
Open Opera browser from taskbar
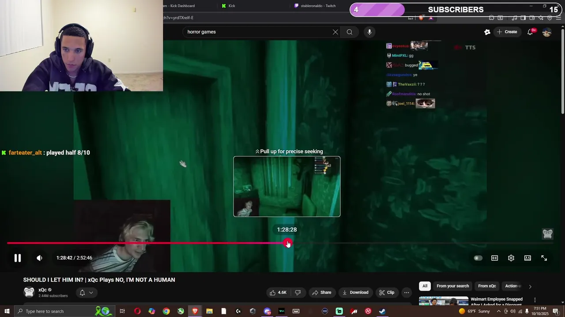pyautogui.click(x=137, y=311)
